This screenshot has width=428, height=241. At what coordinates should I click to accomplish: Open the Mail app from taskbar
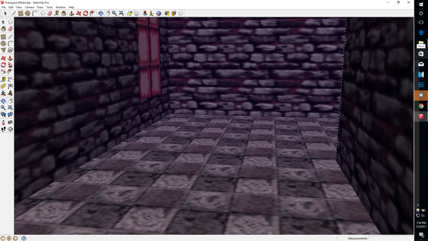421,64
